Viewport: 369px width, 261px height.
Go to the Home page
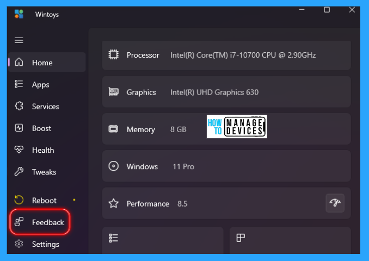(47, 62)
